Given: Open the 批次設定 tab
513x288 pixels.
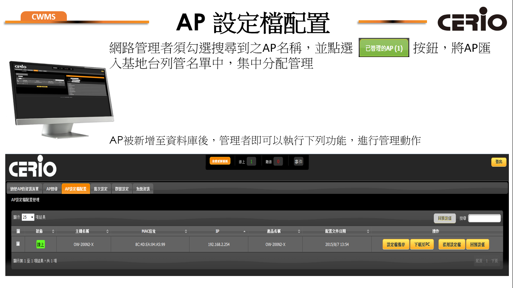Looking at the screenshot, I should [x=100, y=189].
